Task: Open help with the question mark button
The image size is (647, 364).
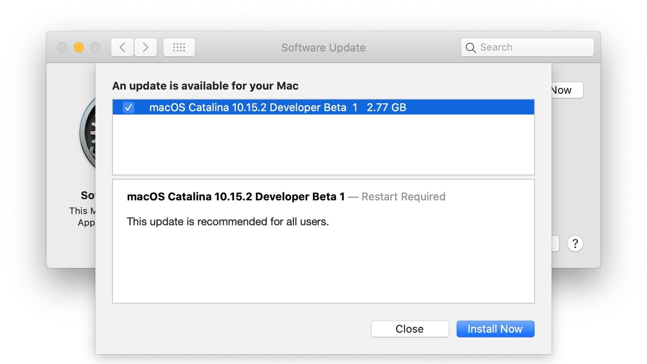Action: click(x=575, y=244)
